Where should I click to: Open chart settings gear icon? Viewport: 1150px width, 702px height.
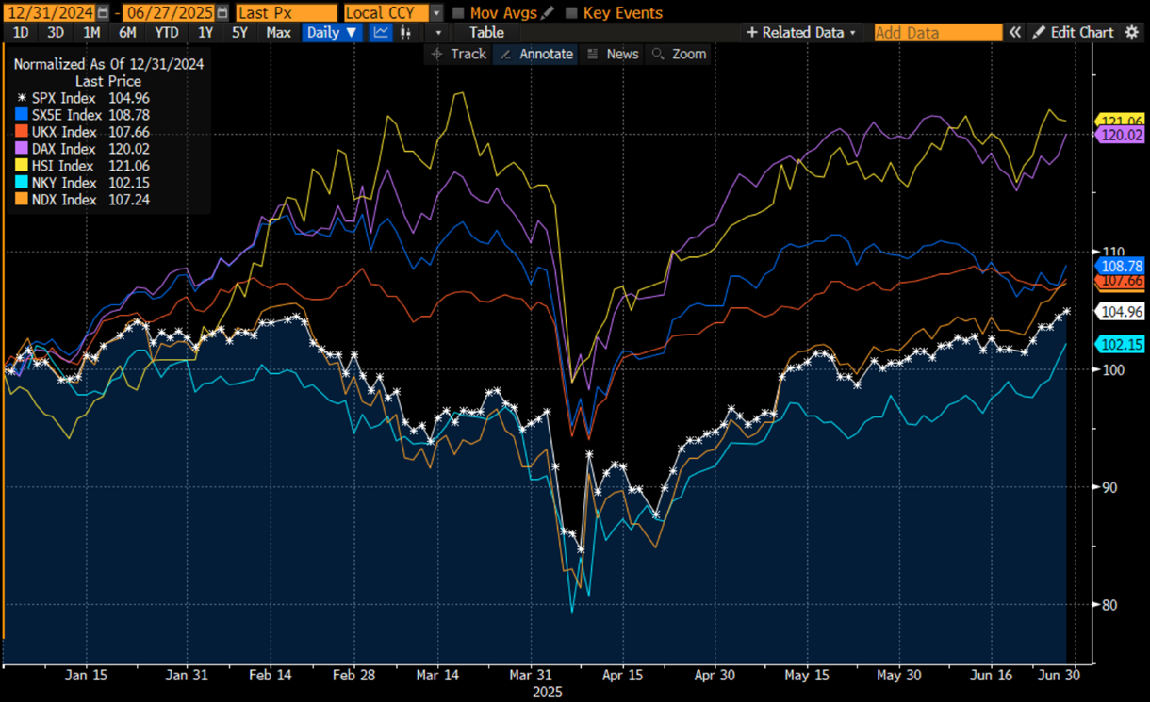(x=1132, y=32)
